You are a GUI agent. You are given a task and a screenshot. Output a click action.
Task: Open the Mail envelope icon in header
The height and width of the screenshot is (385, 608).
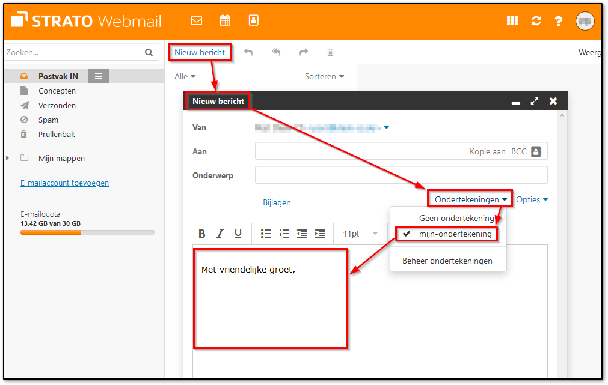click(x=196, y=20)
